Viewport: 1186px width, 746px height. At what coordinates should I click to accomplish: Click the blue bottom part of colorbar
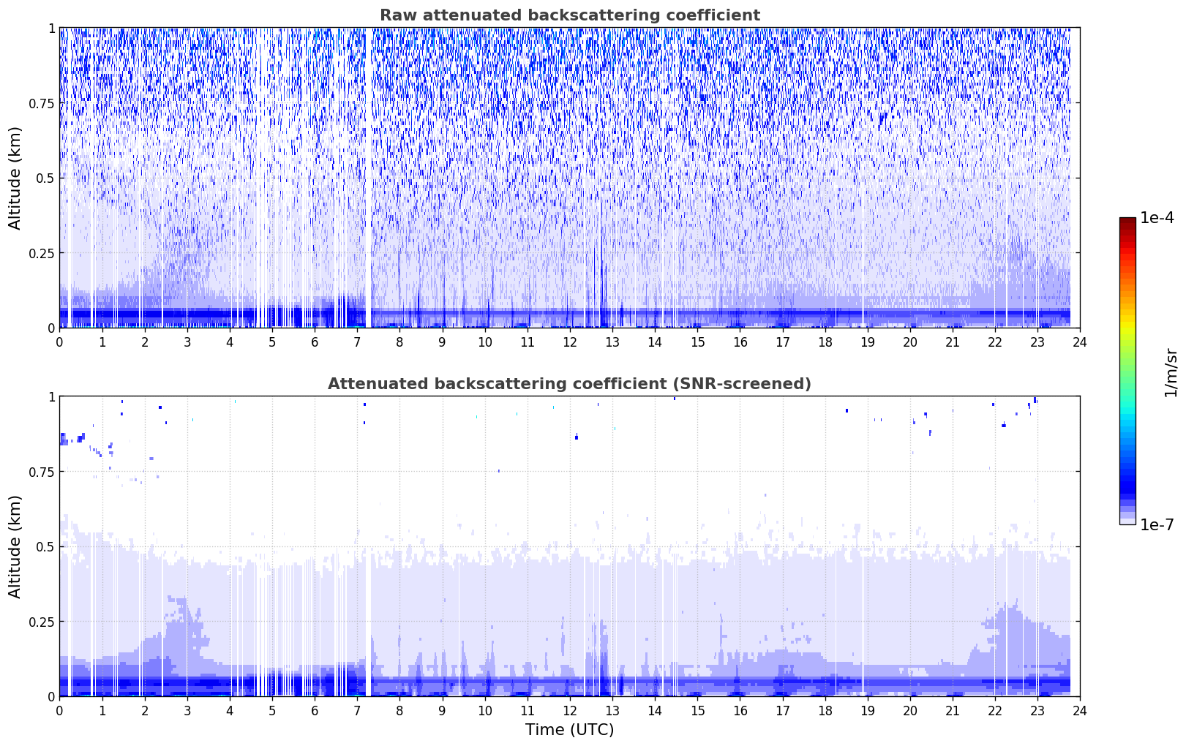(x=1127, y=486)
